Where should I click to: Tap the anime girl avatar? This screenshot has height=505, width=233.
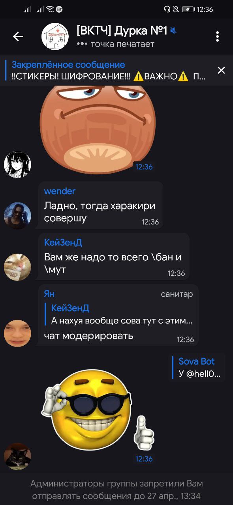17,164
